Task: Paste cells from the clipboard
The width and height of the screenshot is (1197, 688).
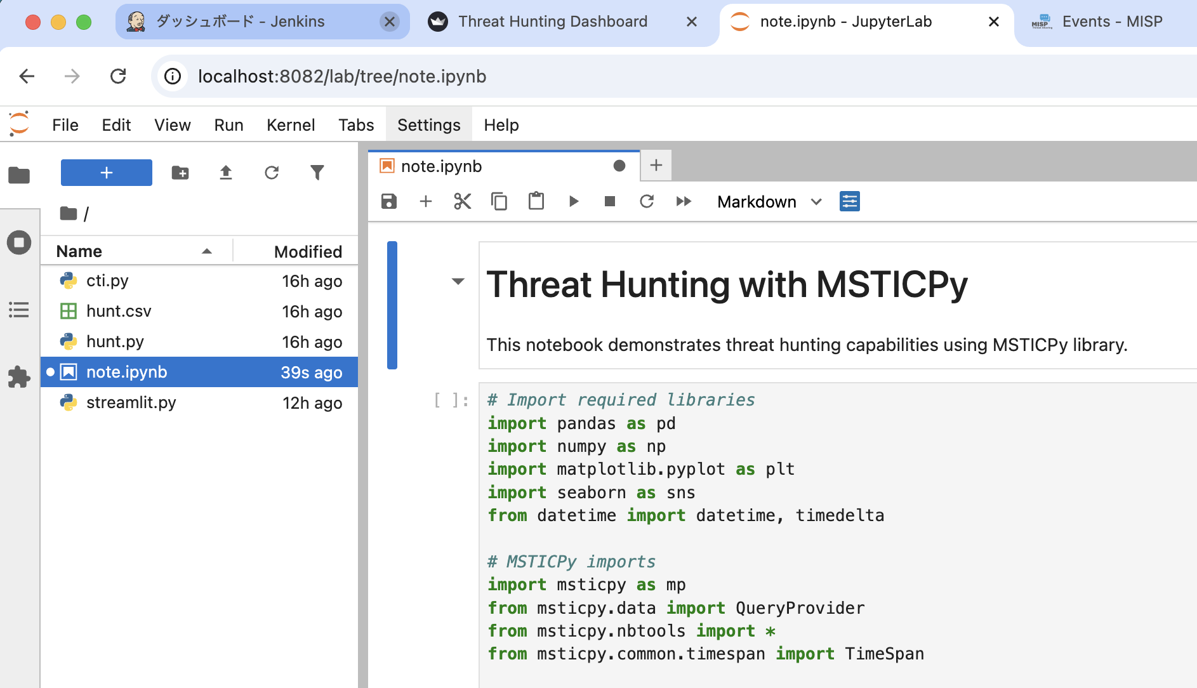Action: pyautogui.click(x=536, y=201)
